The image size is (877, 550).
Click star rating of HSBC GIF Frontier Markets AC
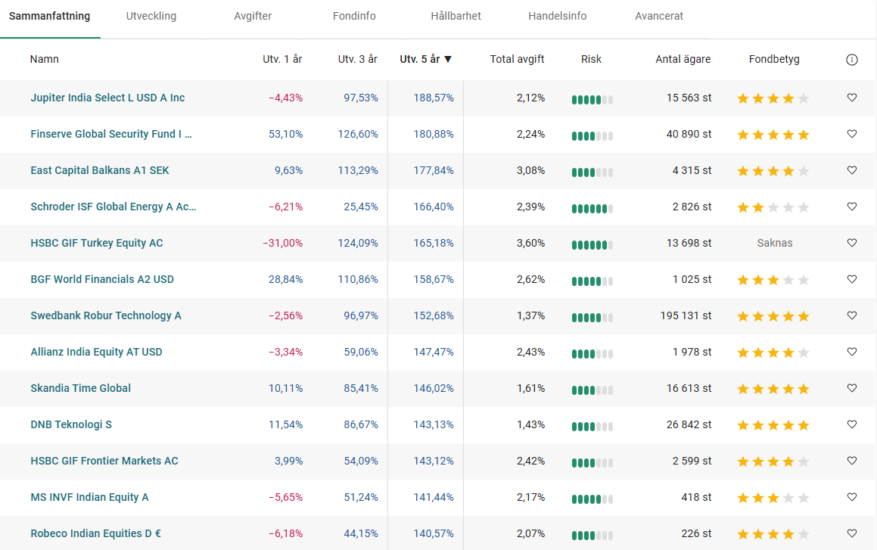tap(773, 461)
